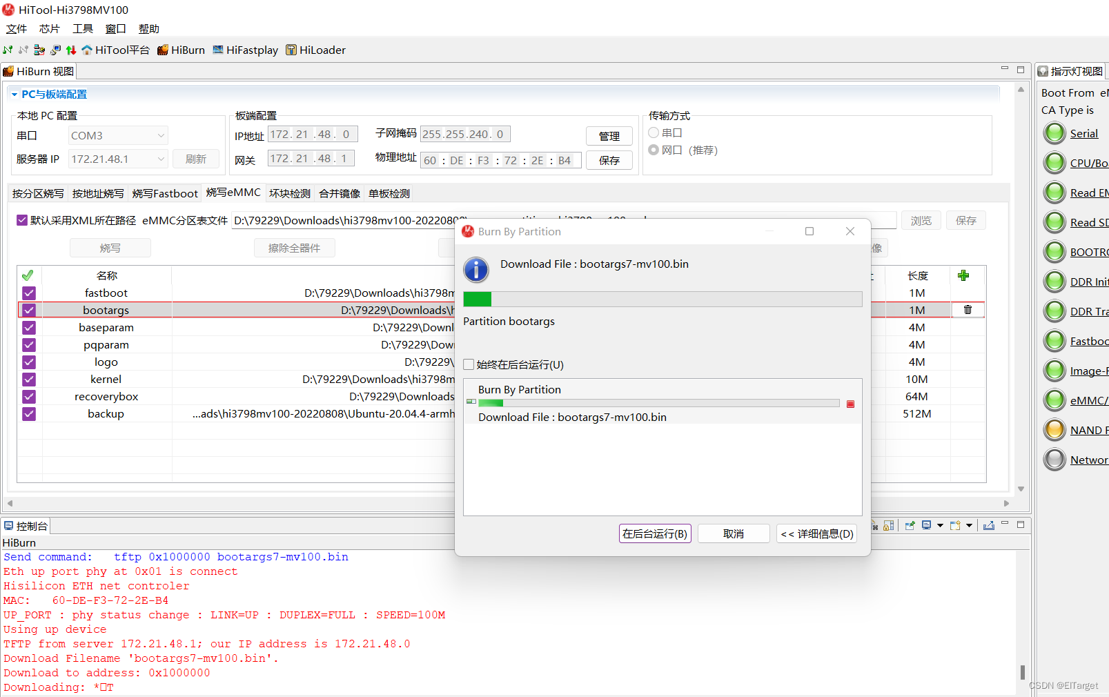Click the 擦除全器件 button
Image resolution: width=1109 pixels, height=697 pixels.
295,248
